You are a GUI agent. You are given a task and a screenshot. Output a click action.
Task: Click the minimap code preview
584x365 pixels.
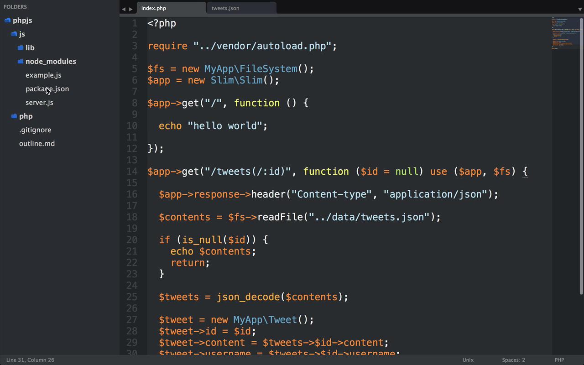tap(565, 33)
